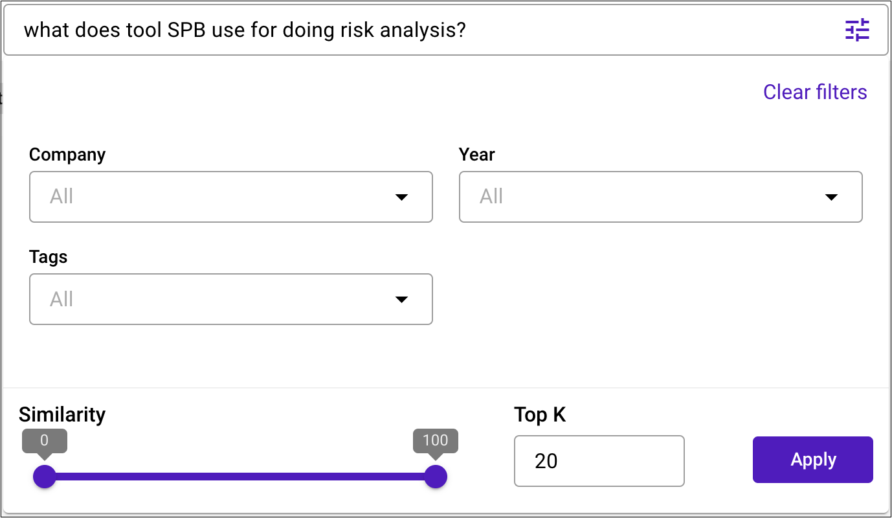Click the 0 value bubble above slider

[45, 442]
